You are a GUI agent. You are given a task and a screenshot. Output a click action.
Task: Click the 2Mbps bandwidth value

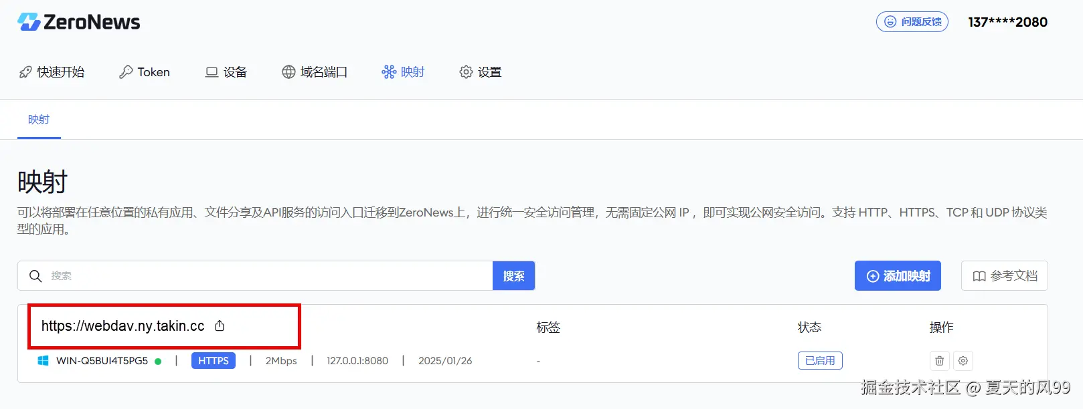pyautogui.click(x=281, y=361)
